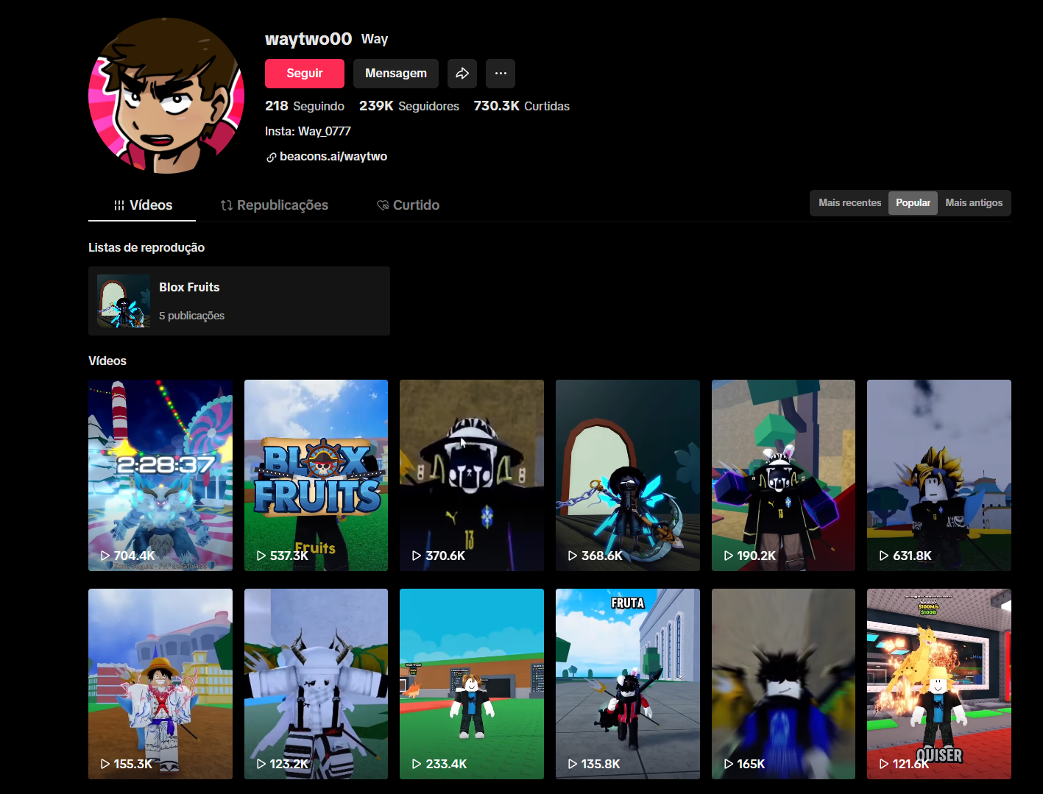Click the Blox Fruits playlist title

[x=189, y=287]
